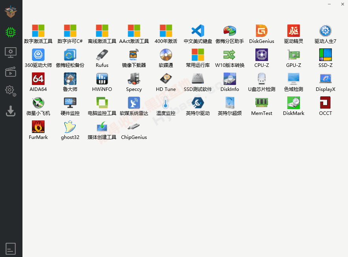Open 鲁大师

[x=70, y=82]
